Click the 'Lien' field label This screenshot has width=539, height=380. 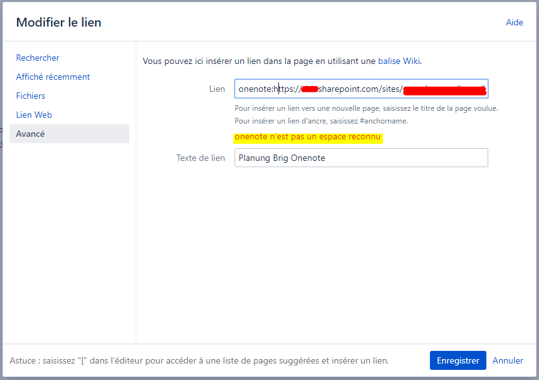click(218, 89)
